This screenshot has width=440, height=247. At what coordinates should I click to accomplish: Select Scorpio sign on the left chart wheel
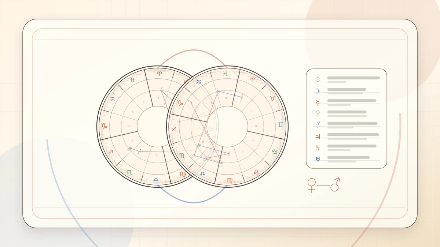point(129,172)
